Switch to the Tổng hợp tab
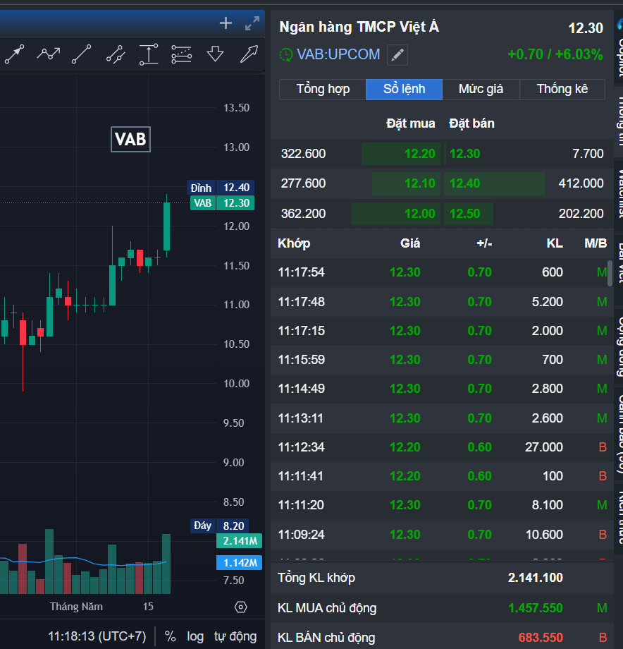623x649 pixels. coord(323,89)
